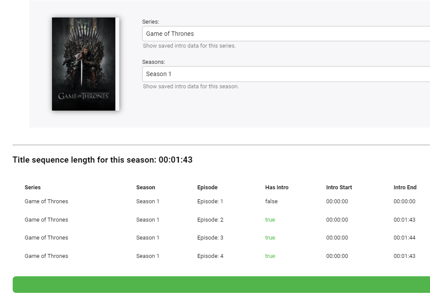
Task: Click the true value in Episode 2 row
Action: click(x=270, y=220)
